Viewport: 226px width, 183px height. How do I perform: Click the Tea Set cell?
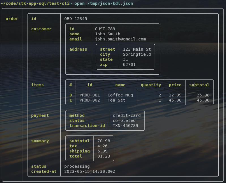[x=116, y=100]
